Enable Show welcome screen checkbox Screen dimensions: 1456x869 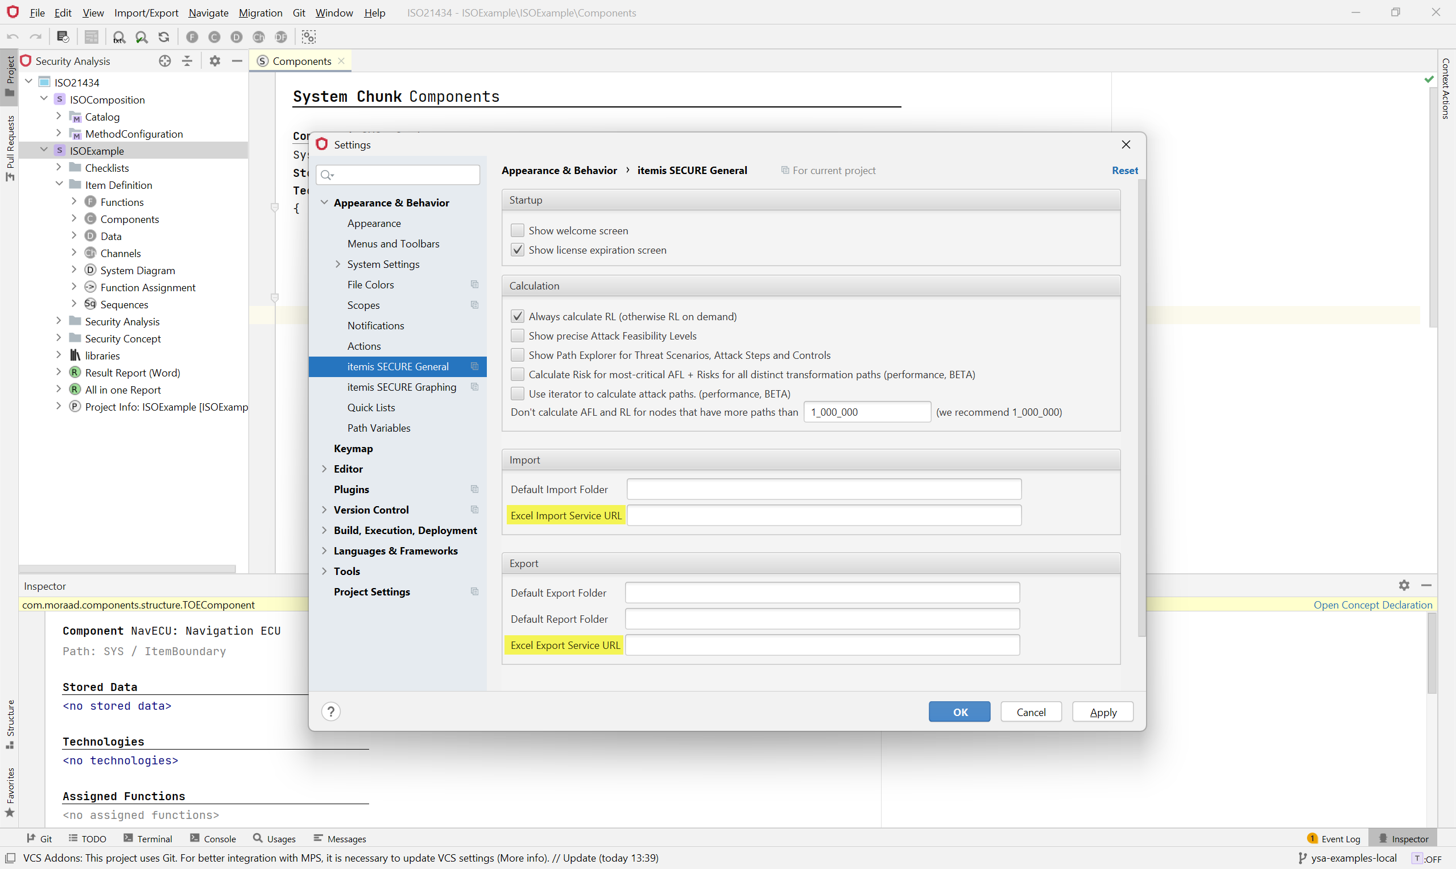518,230
